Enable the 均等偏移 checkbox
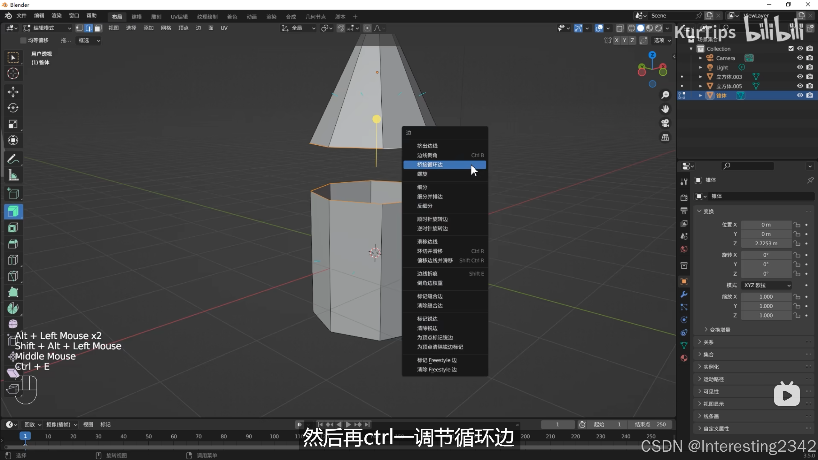Viewport: 818px width, 460px height. (x=23, y=40)
